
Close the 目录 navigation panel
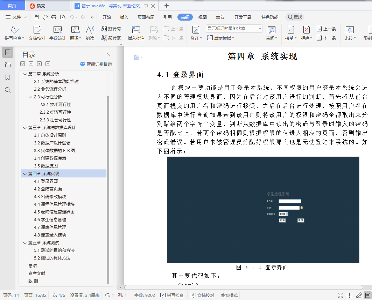click(x=108, y=54)
